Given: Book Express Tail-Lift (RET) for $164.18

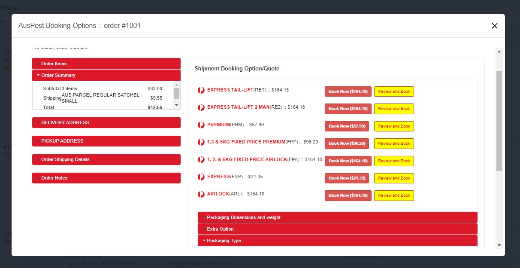Looking at the screenshot, I should coord(348,91).
